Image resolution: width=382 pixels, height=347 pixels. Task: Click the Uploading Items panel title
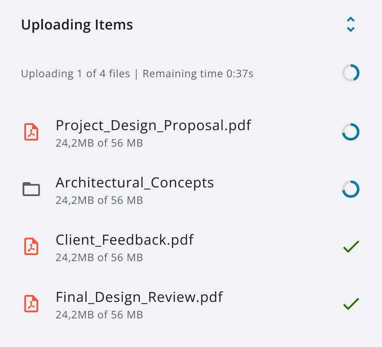pos(77,25)
